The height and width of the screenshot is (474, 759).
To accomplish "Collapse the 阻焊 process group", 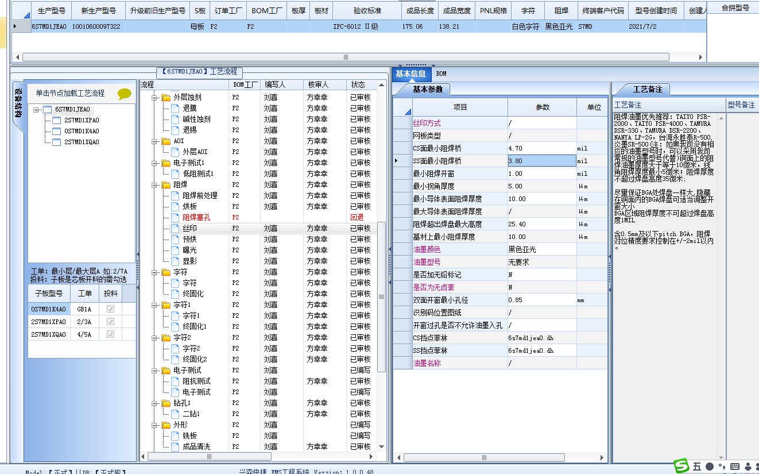I will [x=155, y=185].
